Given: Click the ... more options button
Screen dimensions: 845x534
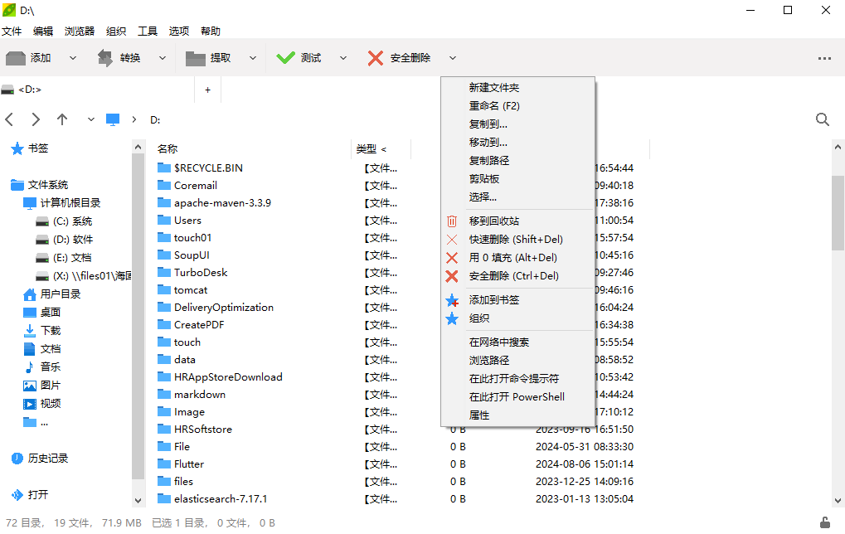Looking at the screenshot, I should 825,58.
